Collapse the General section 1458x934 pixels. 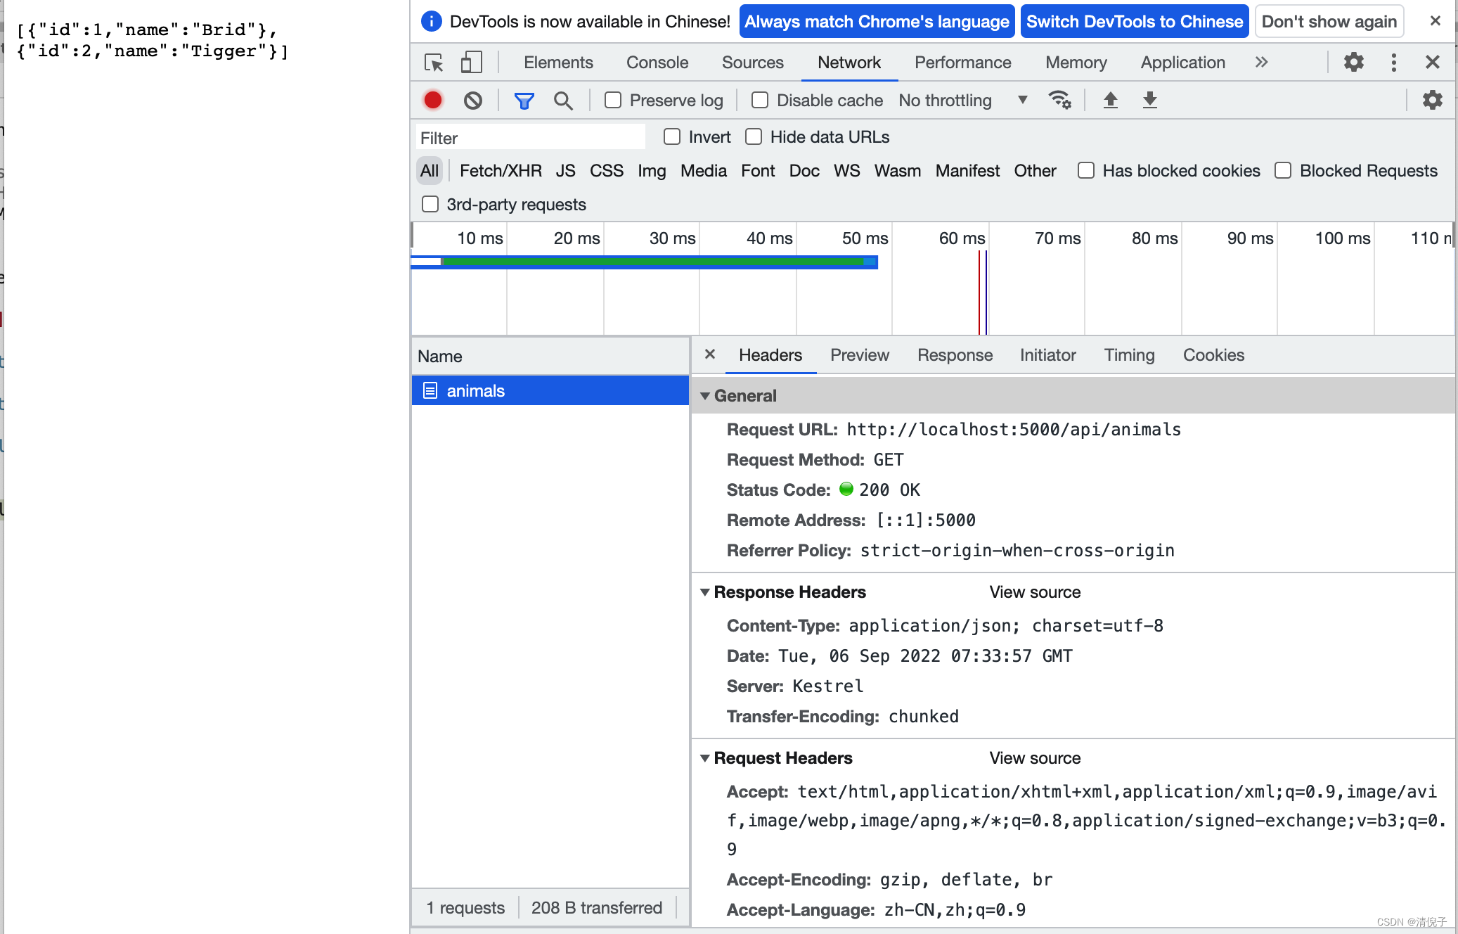pyautogui.click(x=704, y=395)
